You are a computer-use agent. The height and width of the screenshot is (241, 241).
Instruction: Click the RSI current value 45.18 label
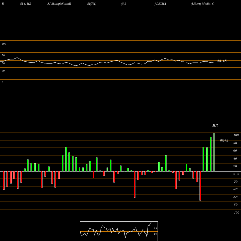click(222, 61)
